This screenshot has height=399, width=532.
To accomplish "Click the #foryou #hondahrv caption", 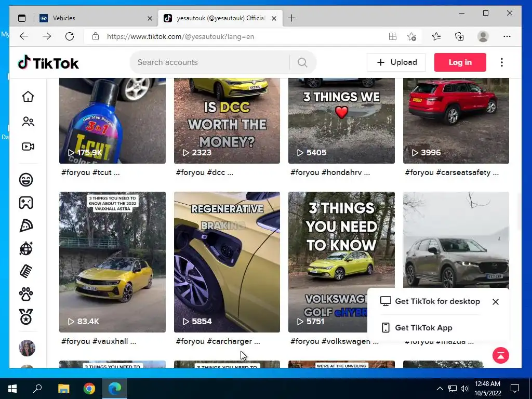I will click(x=330, y=172).
